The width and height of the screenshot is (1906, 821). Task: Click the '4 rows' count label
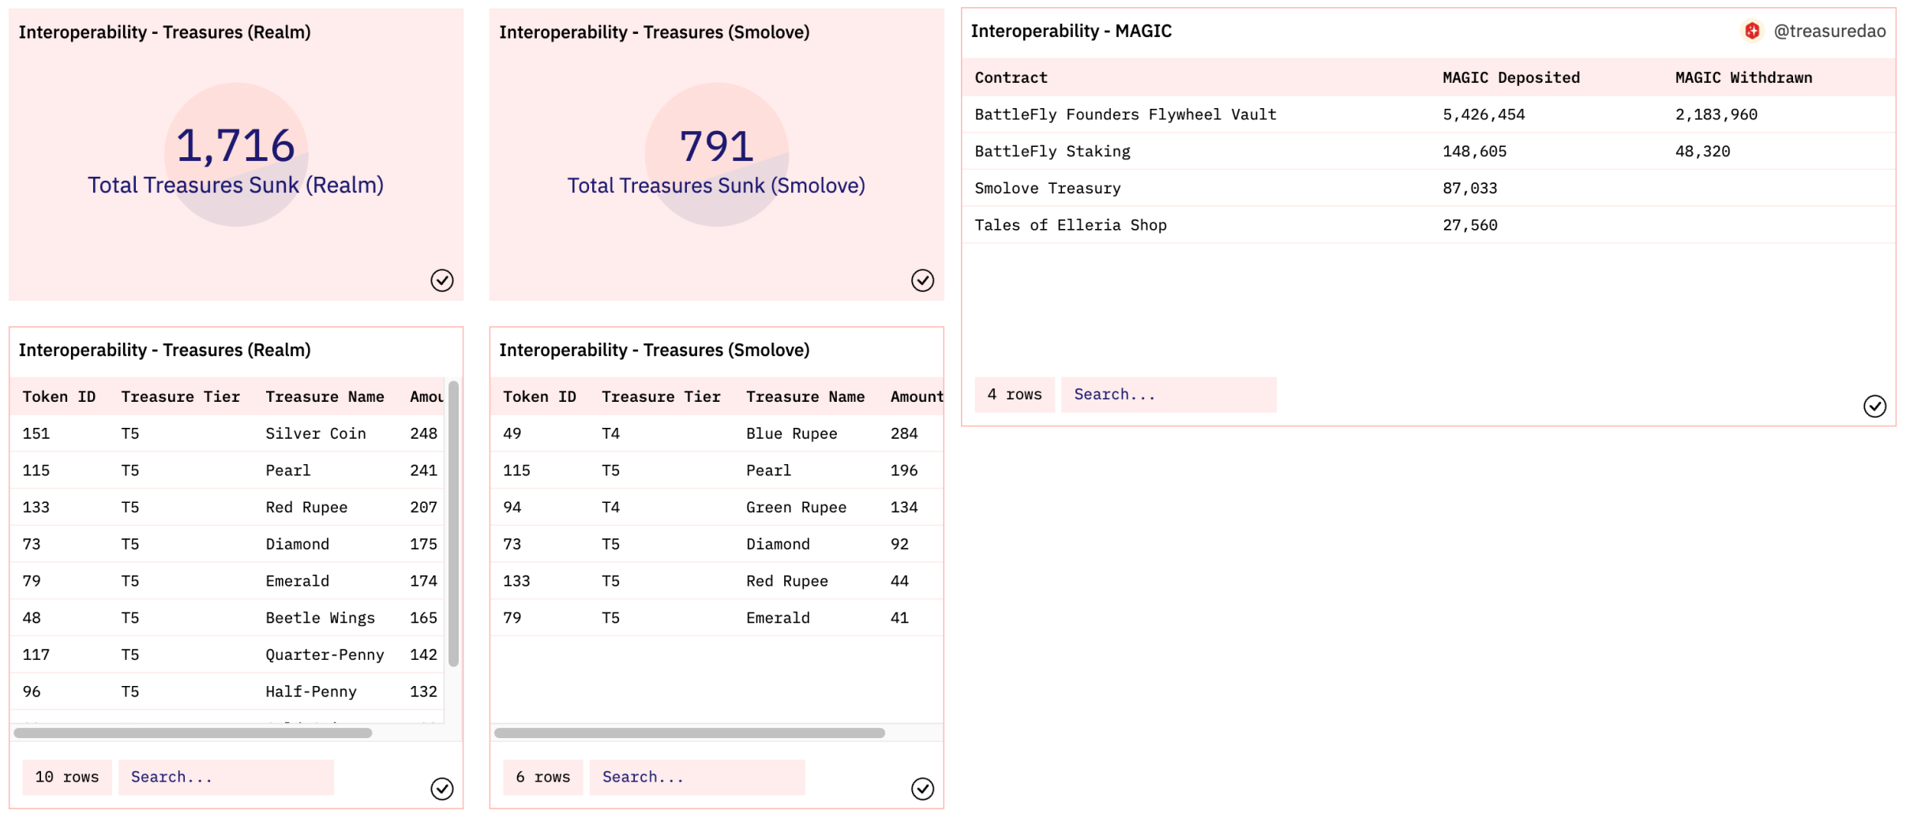tap(1014, 394)
